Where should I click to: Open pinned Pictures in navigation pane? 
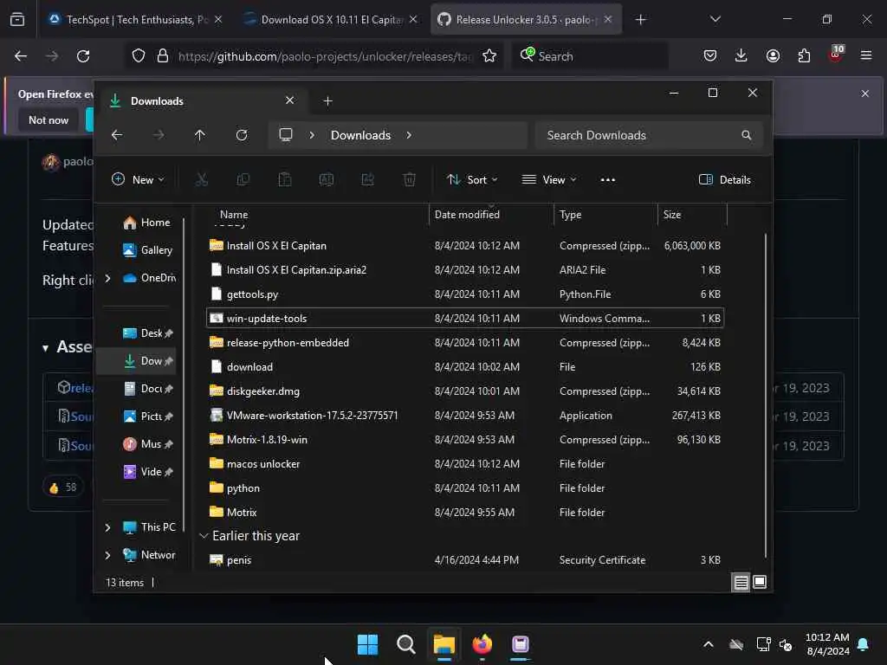tap(147, 416)
